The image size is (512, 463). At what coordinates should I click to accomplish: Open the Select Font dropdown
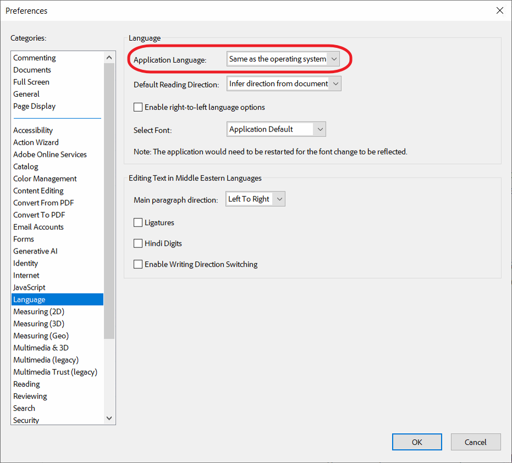click(276, 129)
